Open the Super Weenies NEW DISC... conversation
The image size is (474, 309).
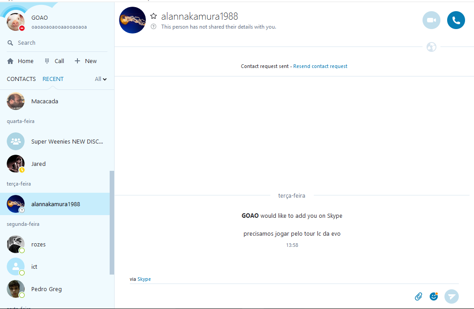[55, 141]
